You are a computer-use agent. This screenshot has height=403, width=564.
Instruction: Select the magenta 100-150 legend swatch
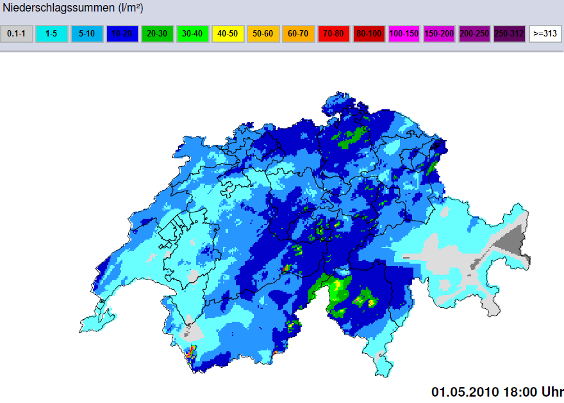coord(404,34)
